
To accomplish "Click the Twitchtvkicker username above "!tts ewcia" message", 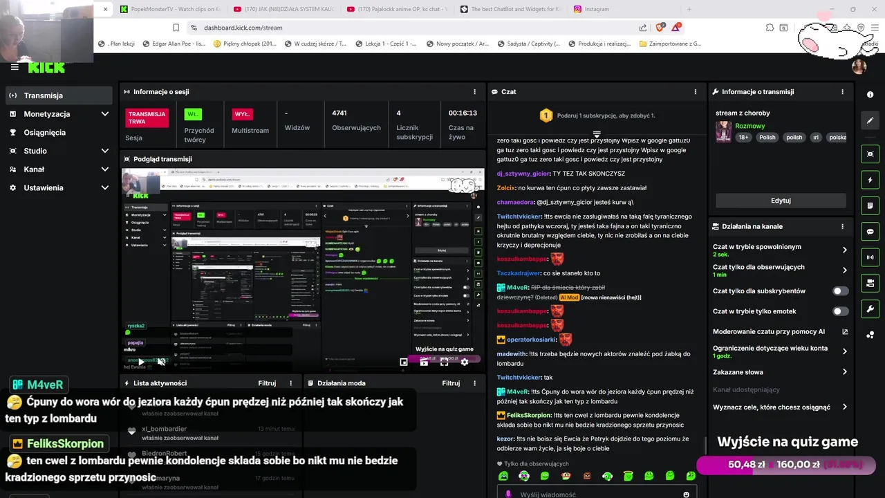I will [x=519, y=216].
